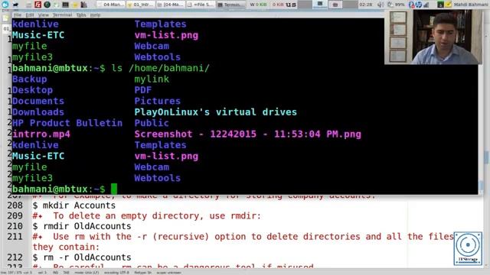Viewport: 490px width, 275px height.
Task: Click the encoding entry in the status bar
Action: (x=116, y=273)
